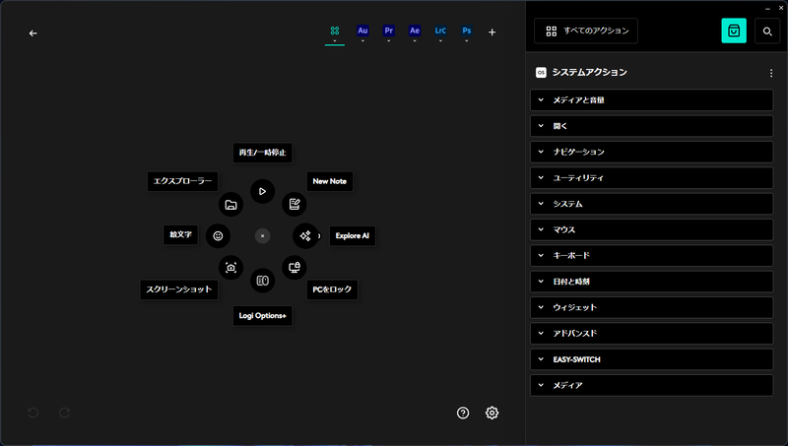Image resolution: width=788 pixels, height=446 pixels.
Task: Click the スクリーンショット label
Action: [179, 289]
